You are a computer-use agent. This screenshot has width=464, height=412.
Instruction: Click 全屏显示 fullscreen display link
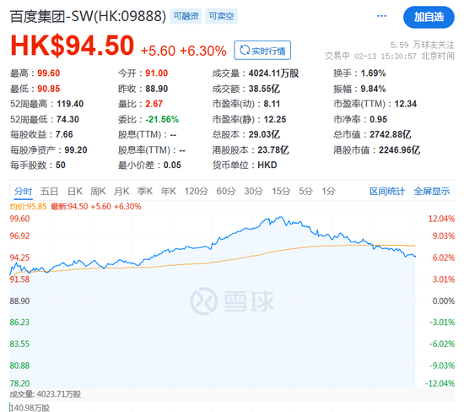432,192
